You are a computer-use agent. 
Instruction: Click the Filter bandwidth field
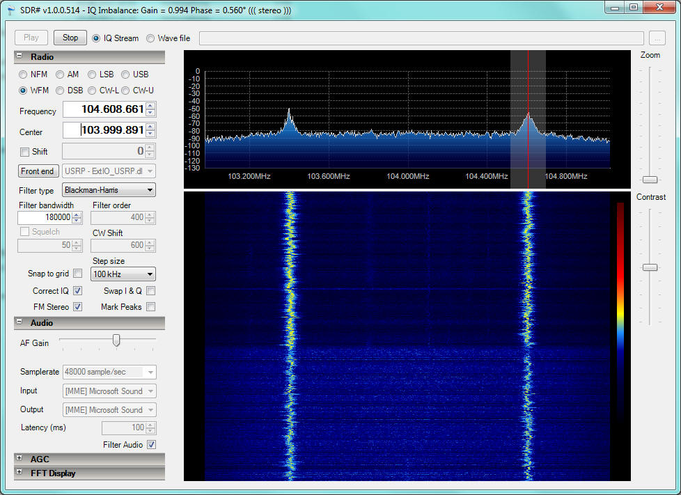45,217
